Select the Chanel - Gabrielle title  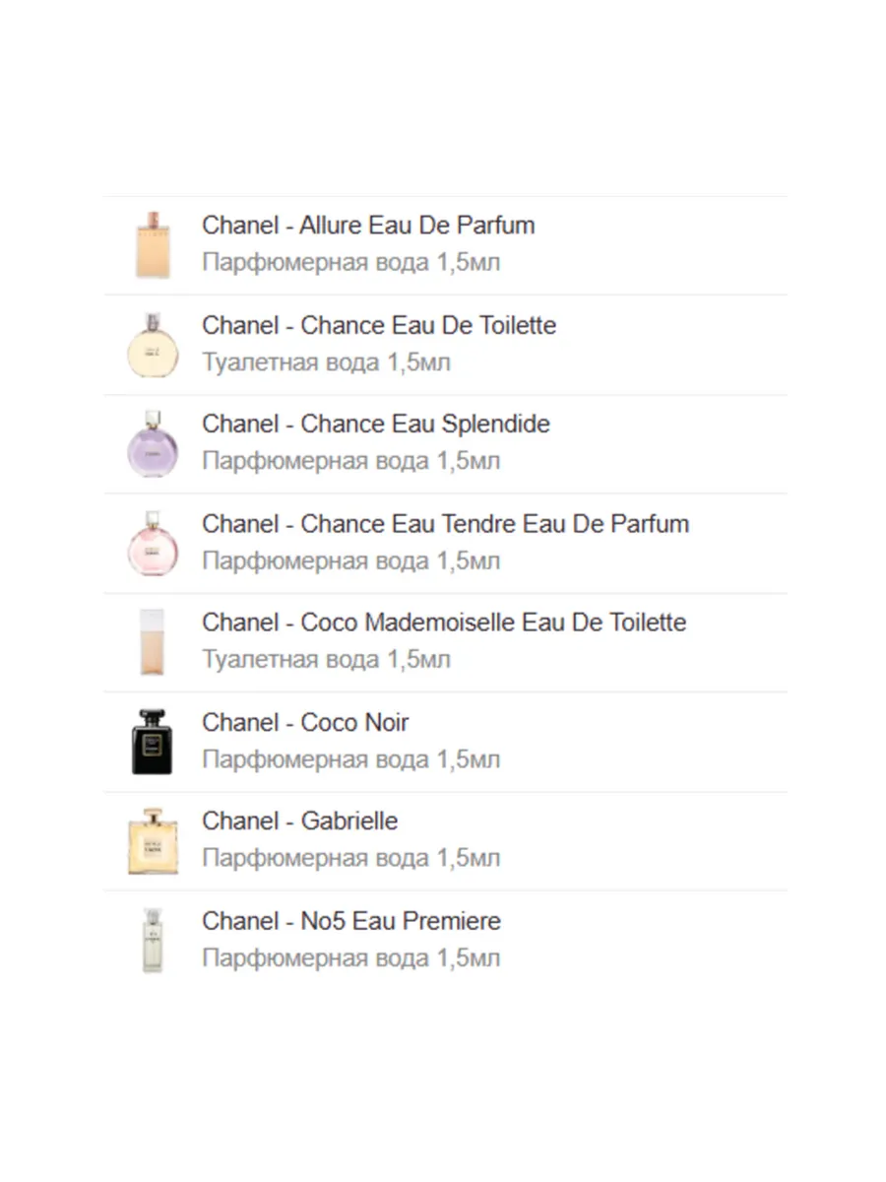click(300, 821)
